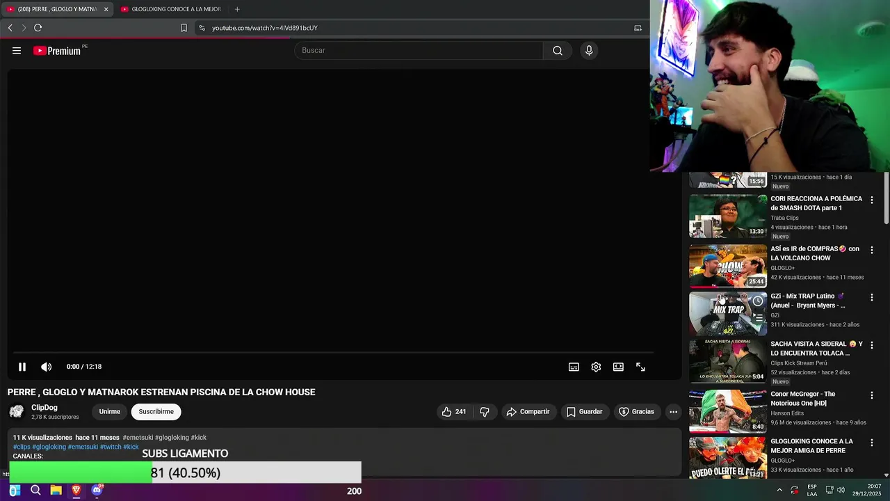Open ClipDog channel avatar
This screenshot has width=890, height=501.
(17, 412)
